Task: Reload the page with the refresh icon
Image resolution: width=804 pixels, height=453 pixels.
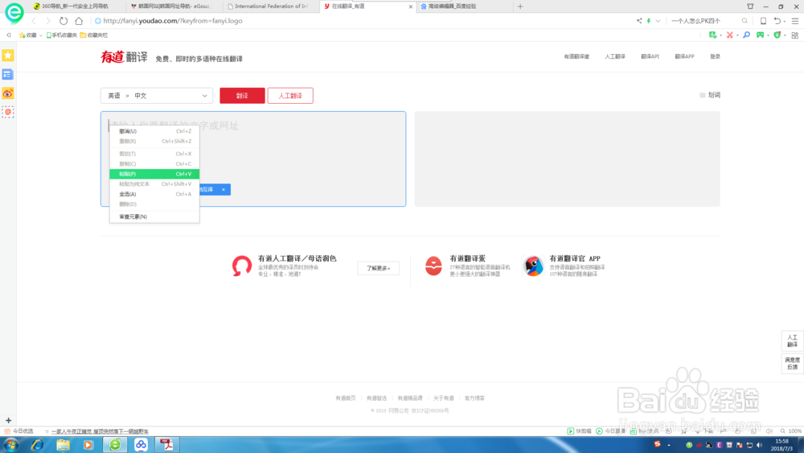Action: 63,21
